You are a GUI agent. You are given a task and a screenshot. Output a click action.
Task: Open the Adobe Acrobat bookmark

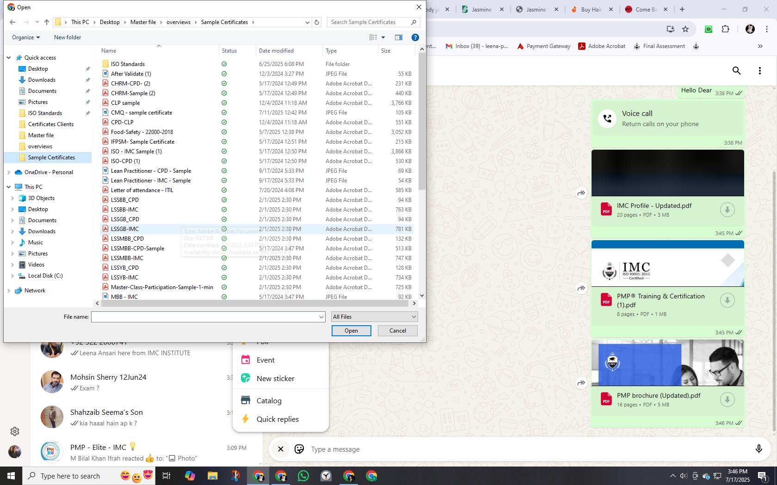point(602,46)
